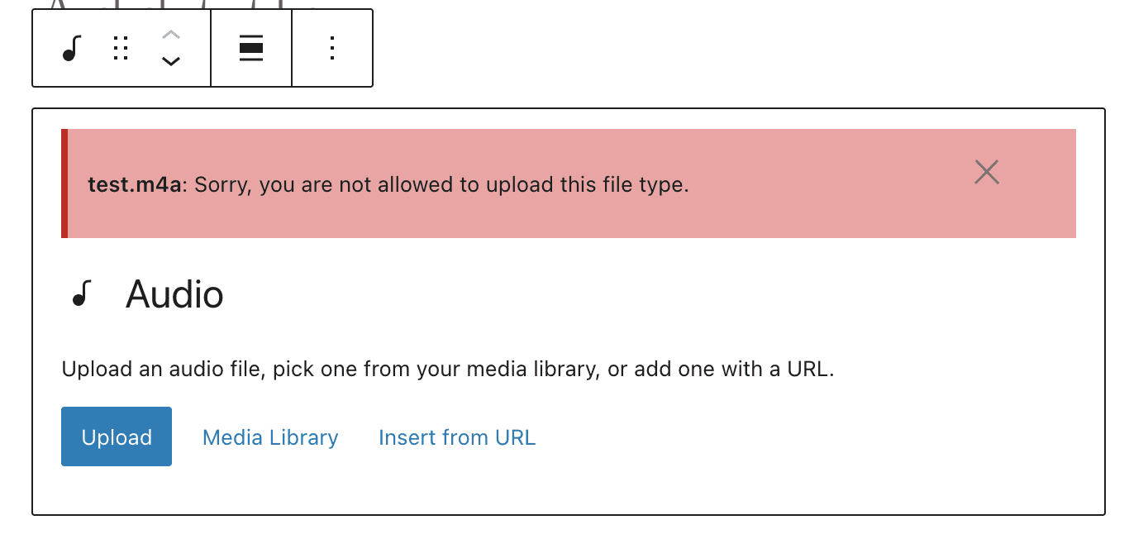The height and width of the screenshot is (539, 1129).
Task: Click the block drag handle icon
Action: 121,49
